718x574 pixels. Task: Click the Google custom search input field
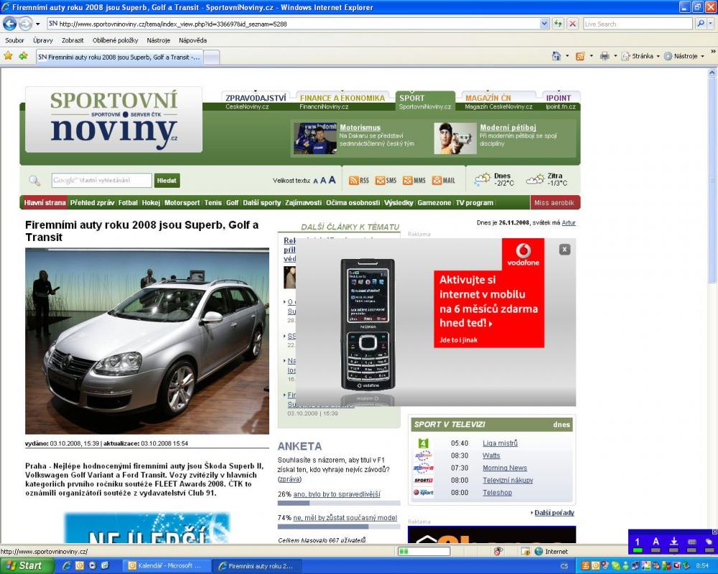pos(102,180)
